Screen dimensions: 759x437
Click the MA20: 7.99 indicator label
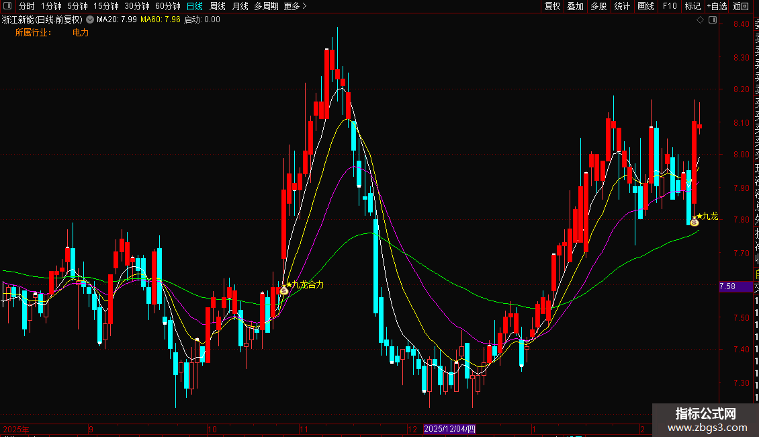click(117, 20)
